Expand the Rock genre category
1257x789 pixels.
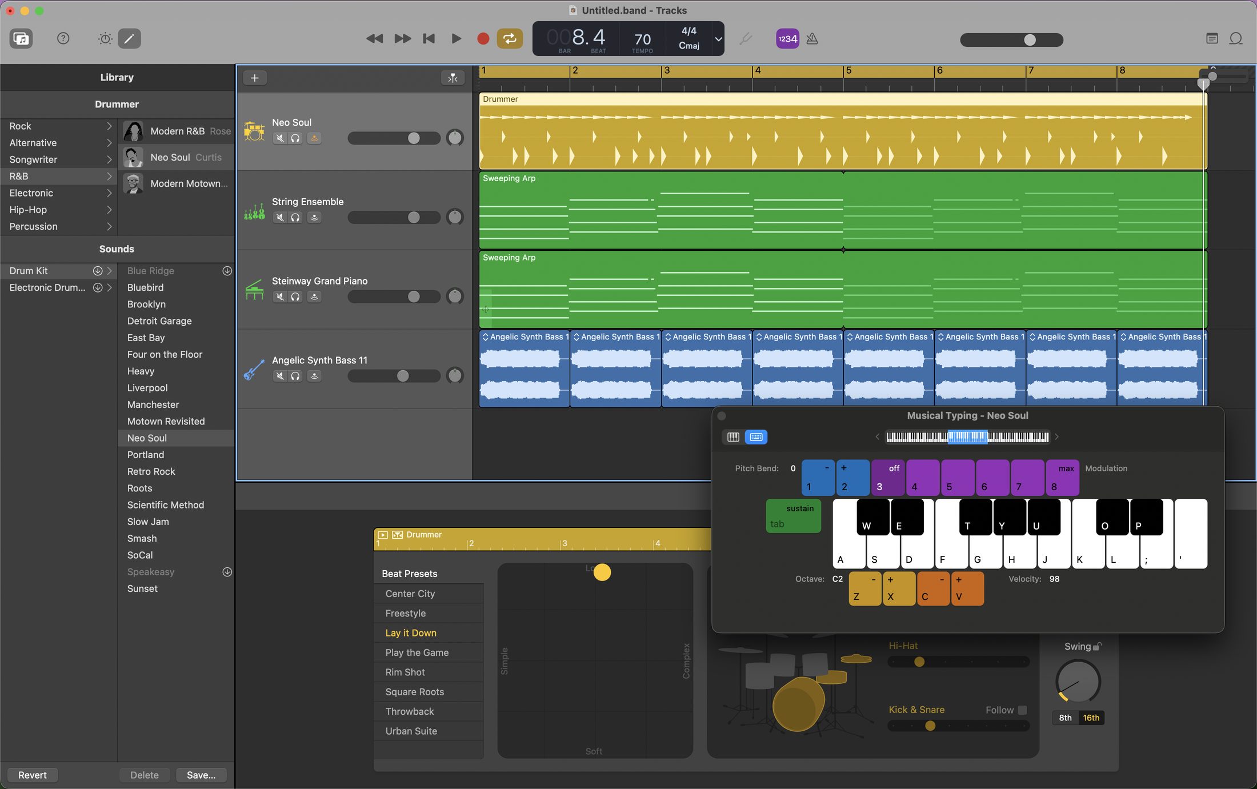109,126
